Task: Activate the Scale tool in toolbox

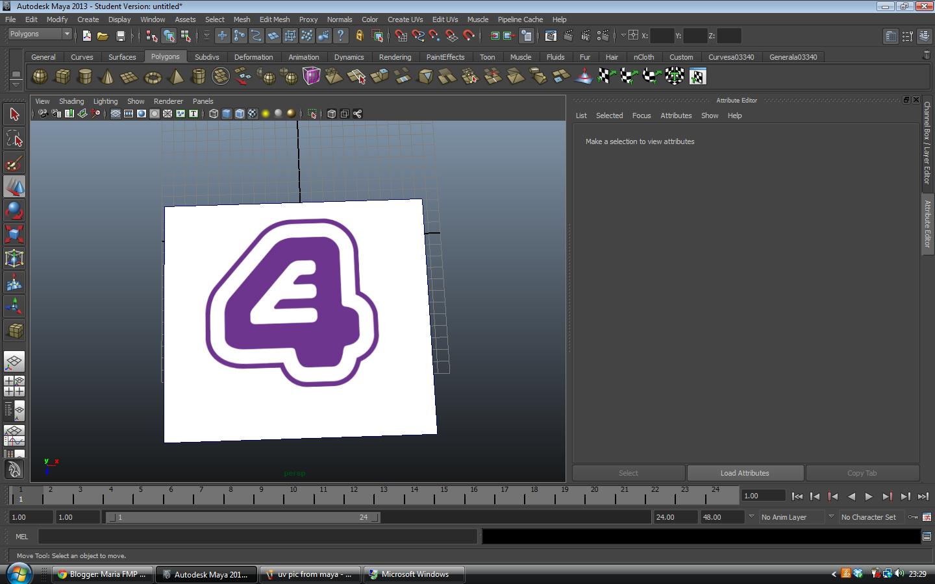Action: (14, 234)
